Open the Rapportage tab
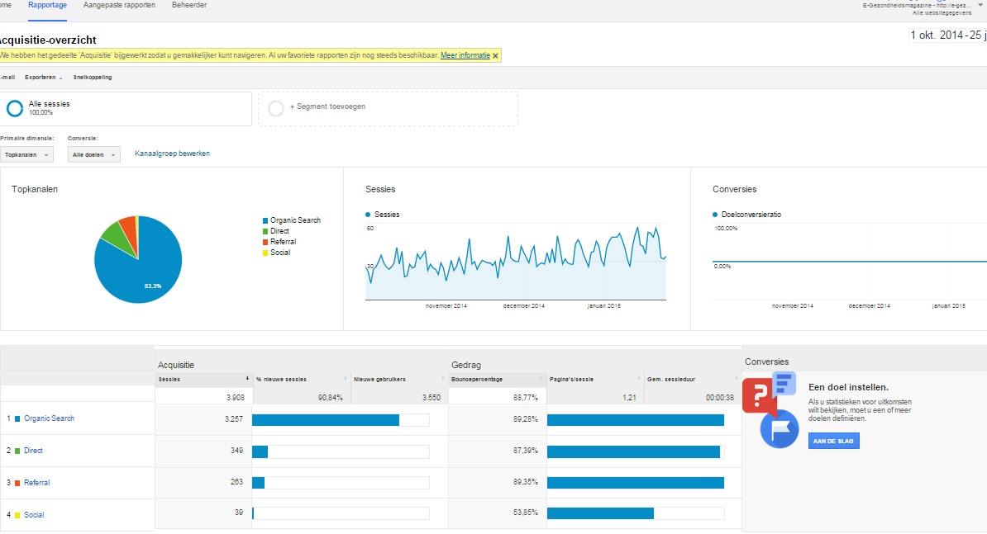 47,5
